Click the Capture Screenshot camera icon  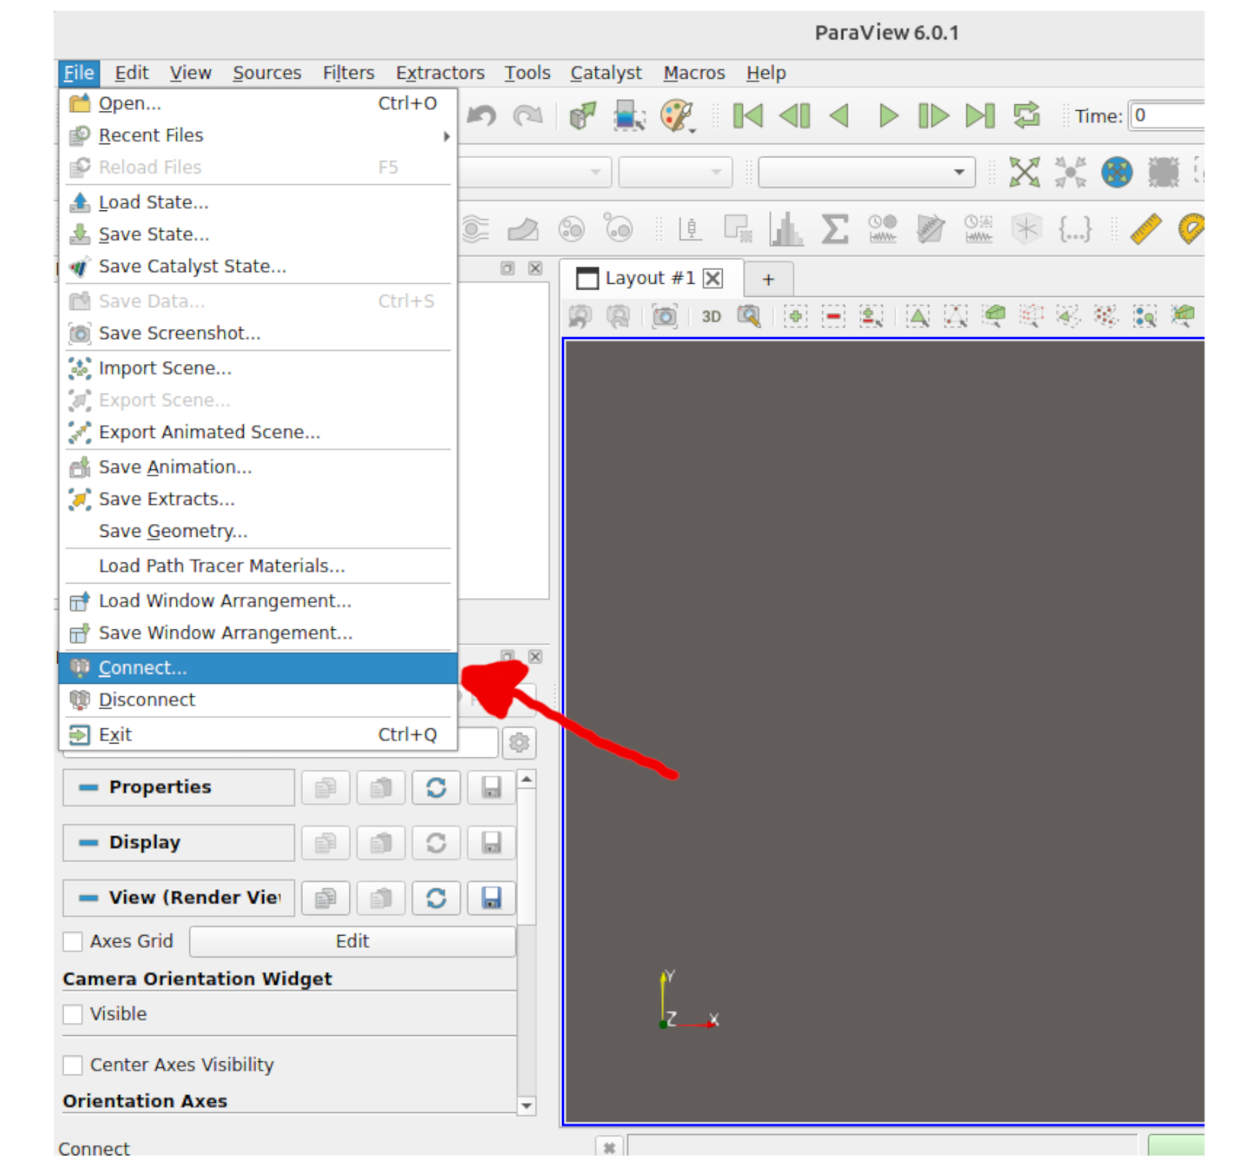coord(664,317)
